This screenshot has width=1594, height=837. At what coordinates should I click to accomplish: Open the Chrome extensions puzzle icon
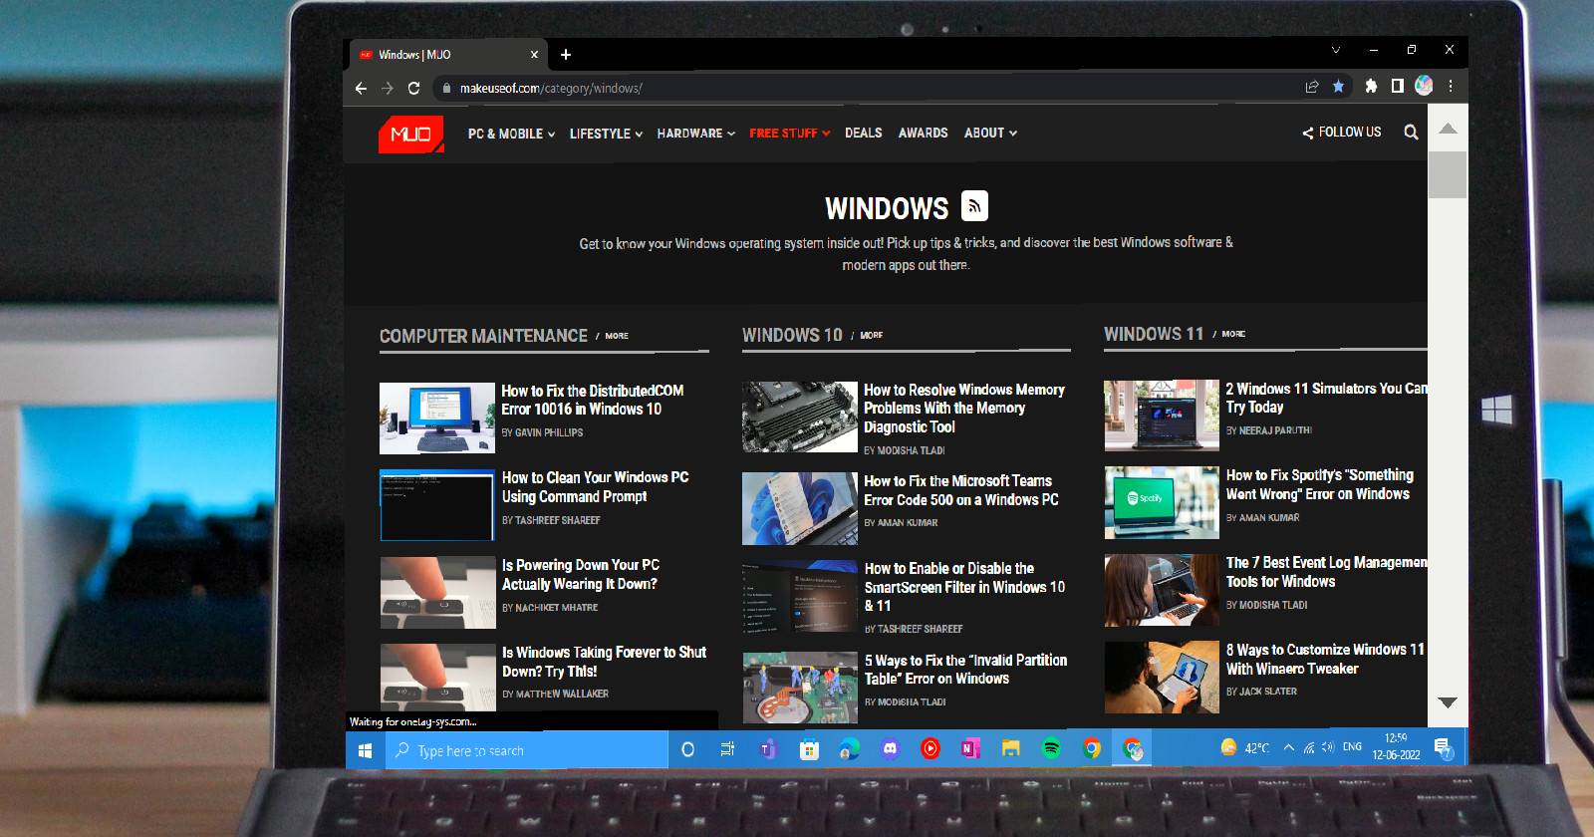[x=1371, y=87]
